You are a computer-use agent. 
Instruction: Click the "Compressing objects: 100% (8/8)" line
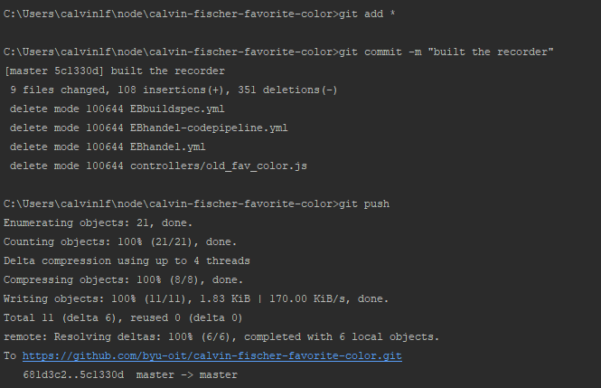pyautogui.click(x=124, y=279)
